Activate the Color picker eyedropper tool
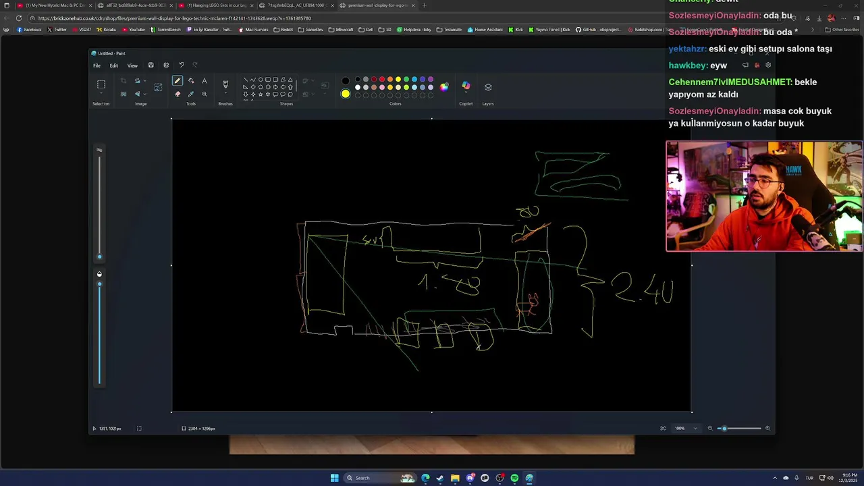864x486 pixels. click(191, 94)
